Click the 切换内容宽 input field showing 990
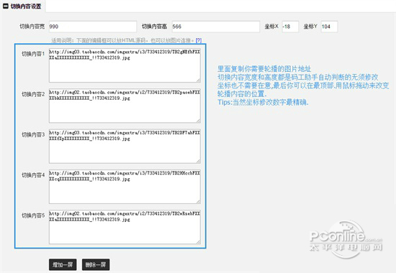 (93, 27)
